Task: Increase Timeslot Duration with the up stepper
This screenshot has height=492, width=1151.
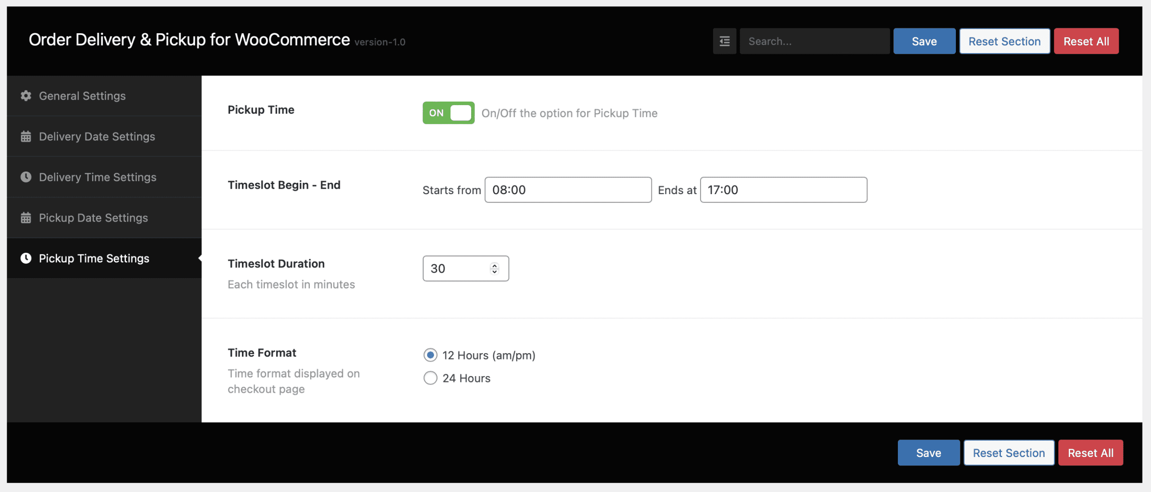Action: [495, 265]
